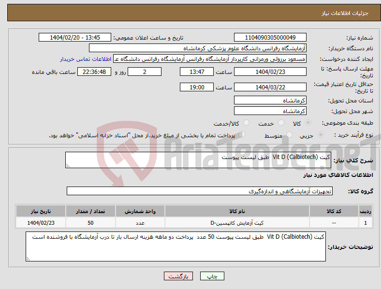Image resolution: width=381 pixels, height=289 pixels.
Task: Click the quantity cell showing 50
Action: pyautogui.click(x=90, y=223)
